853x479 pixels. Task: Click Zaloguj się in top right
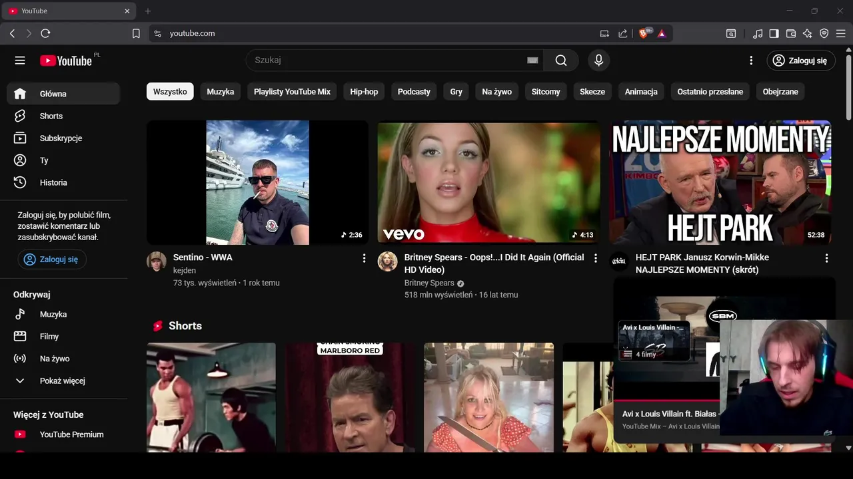pos(800,61)
